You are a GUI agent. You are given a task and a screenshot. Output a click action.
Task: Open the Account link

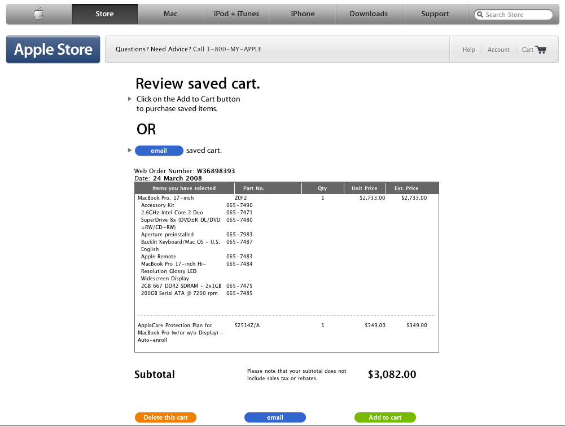pyautogui.click(x=498, y=50)
